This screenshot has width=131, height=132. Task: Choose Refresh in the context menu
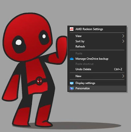tap(97, 47)
